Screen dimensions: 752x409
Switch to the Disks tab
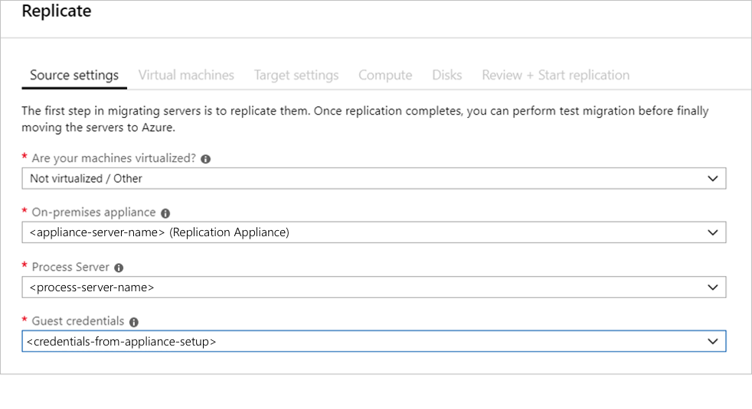pyautogui.click(x=446, y=75)
